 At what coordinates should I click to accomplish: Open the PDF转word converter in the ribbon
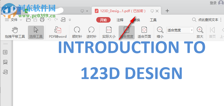(58, 32)
